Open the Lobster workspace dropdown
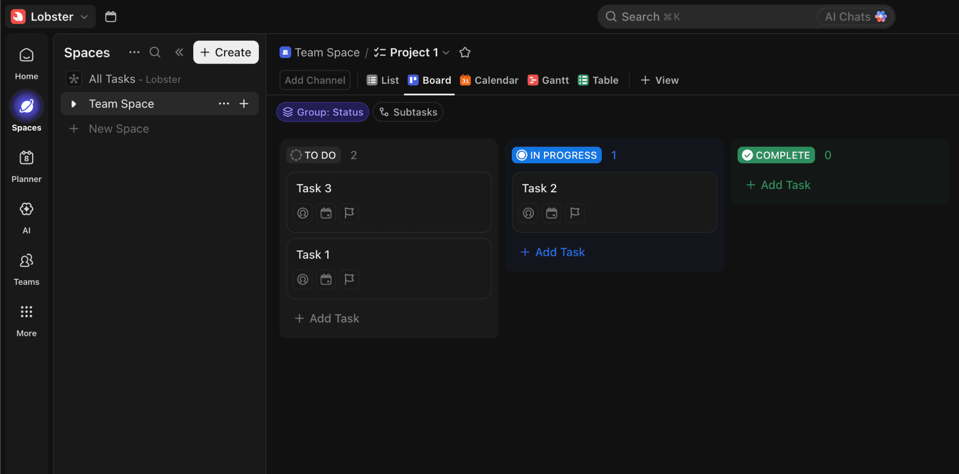 (51, 17)
